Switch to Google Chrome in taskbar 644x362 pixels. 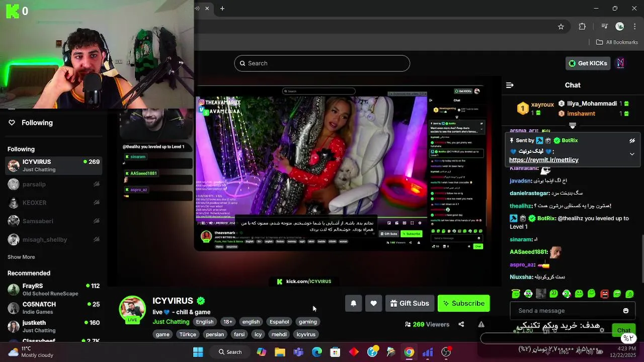coord(409,352)
